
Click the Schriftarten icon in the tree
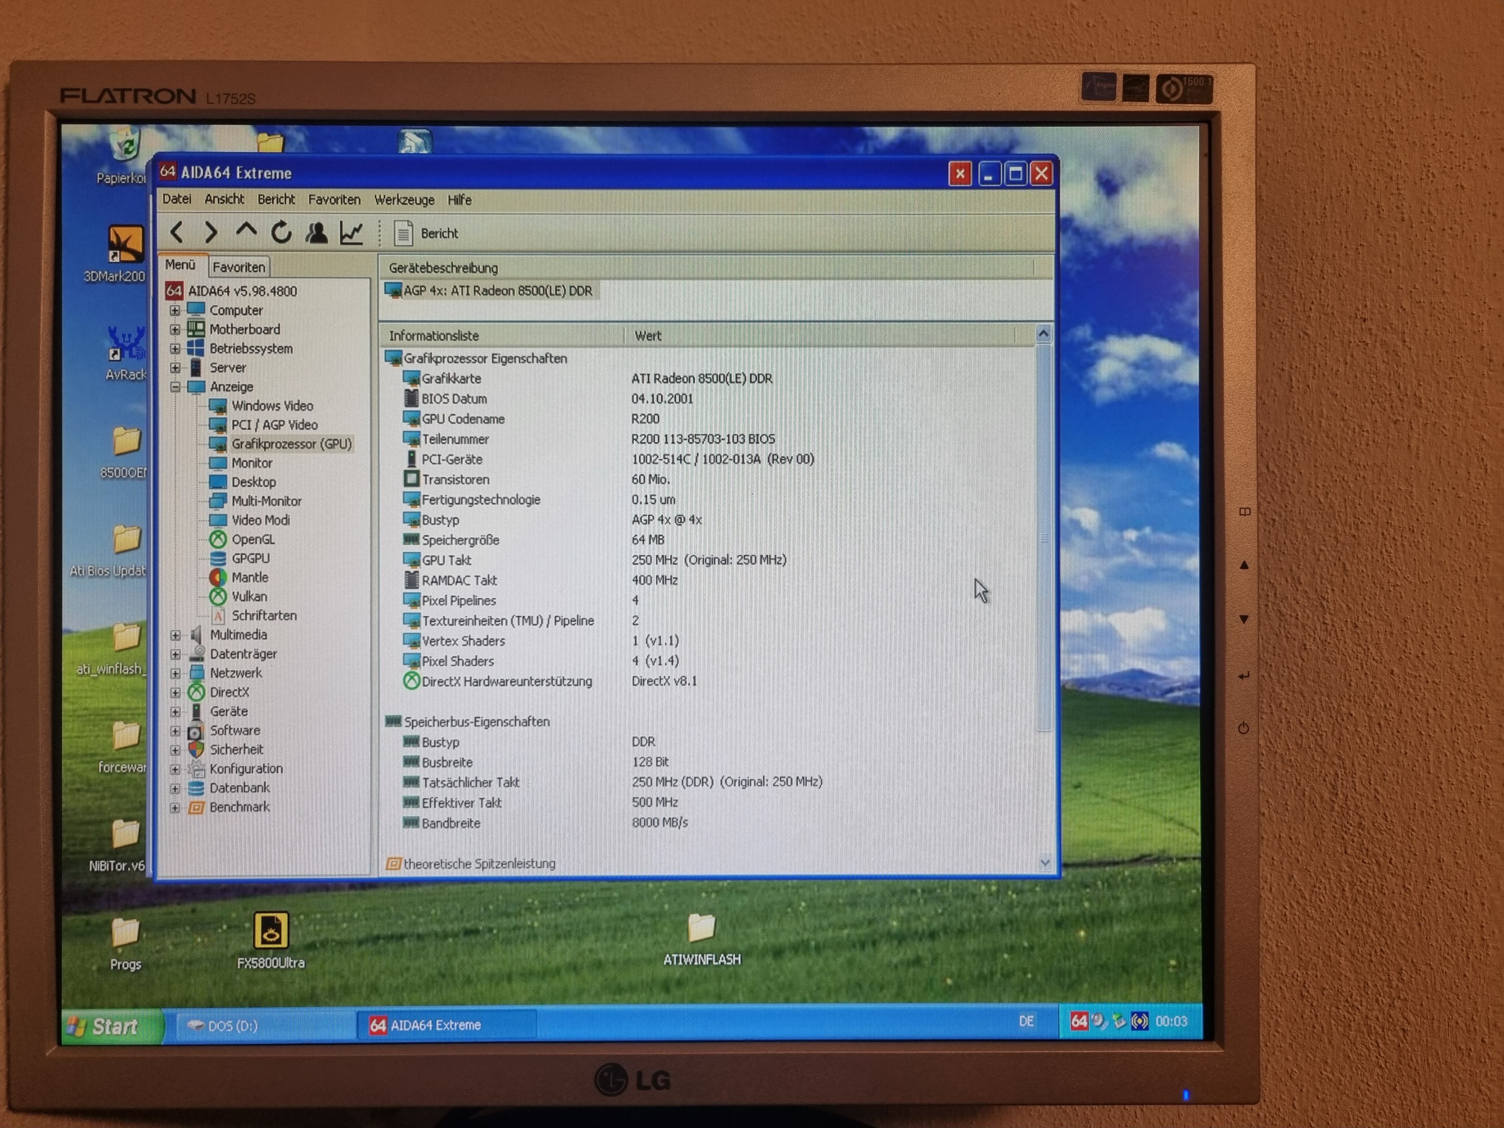(x=218, y=616)
